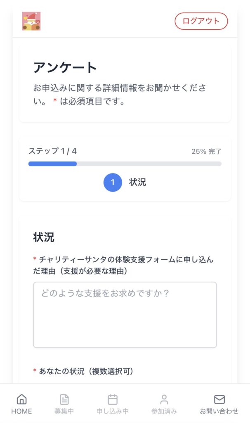Focus the 支援をお求めですか text area
This screenshot has height=423, width=250.
125,315
